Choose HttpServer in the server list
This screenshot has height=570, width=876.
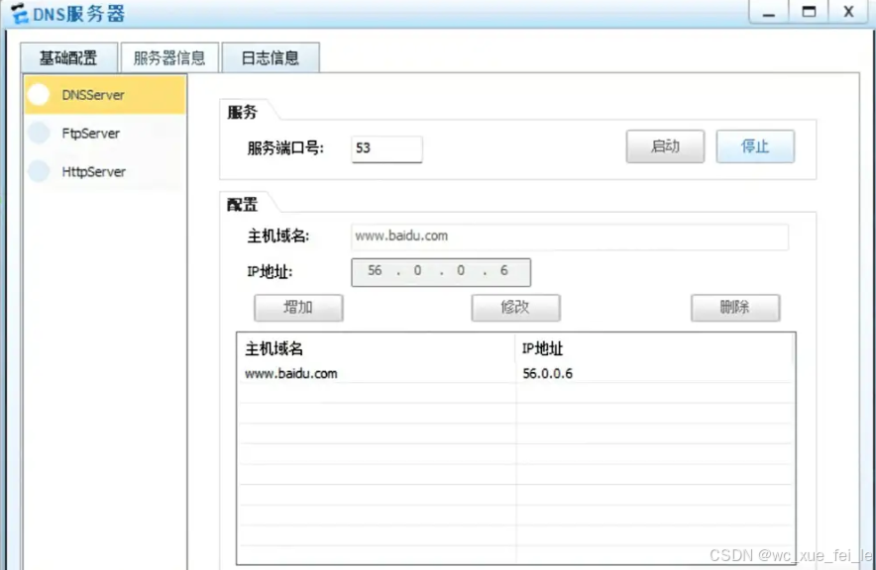click(105, 171)
